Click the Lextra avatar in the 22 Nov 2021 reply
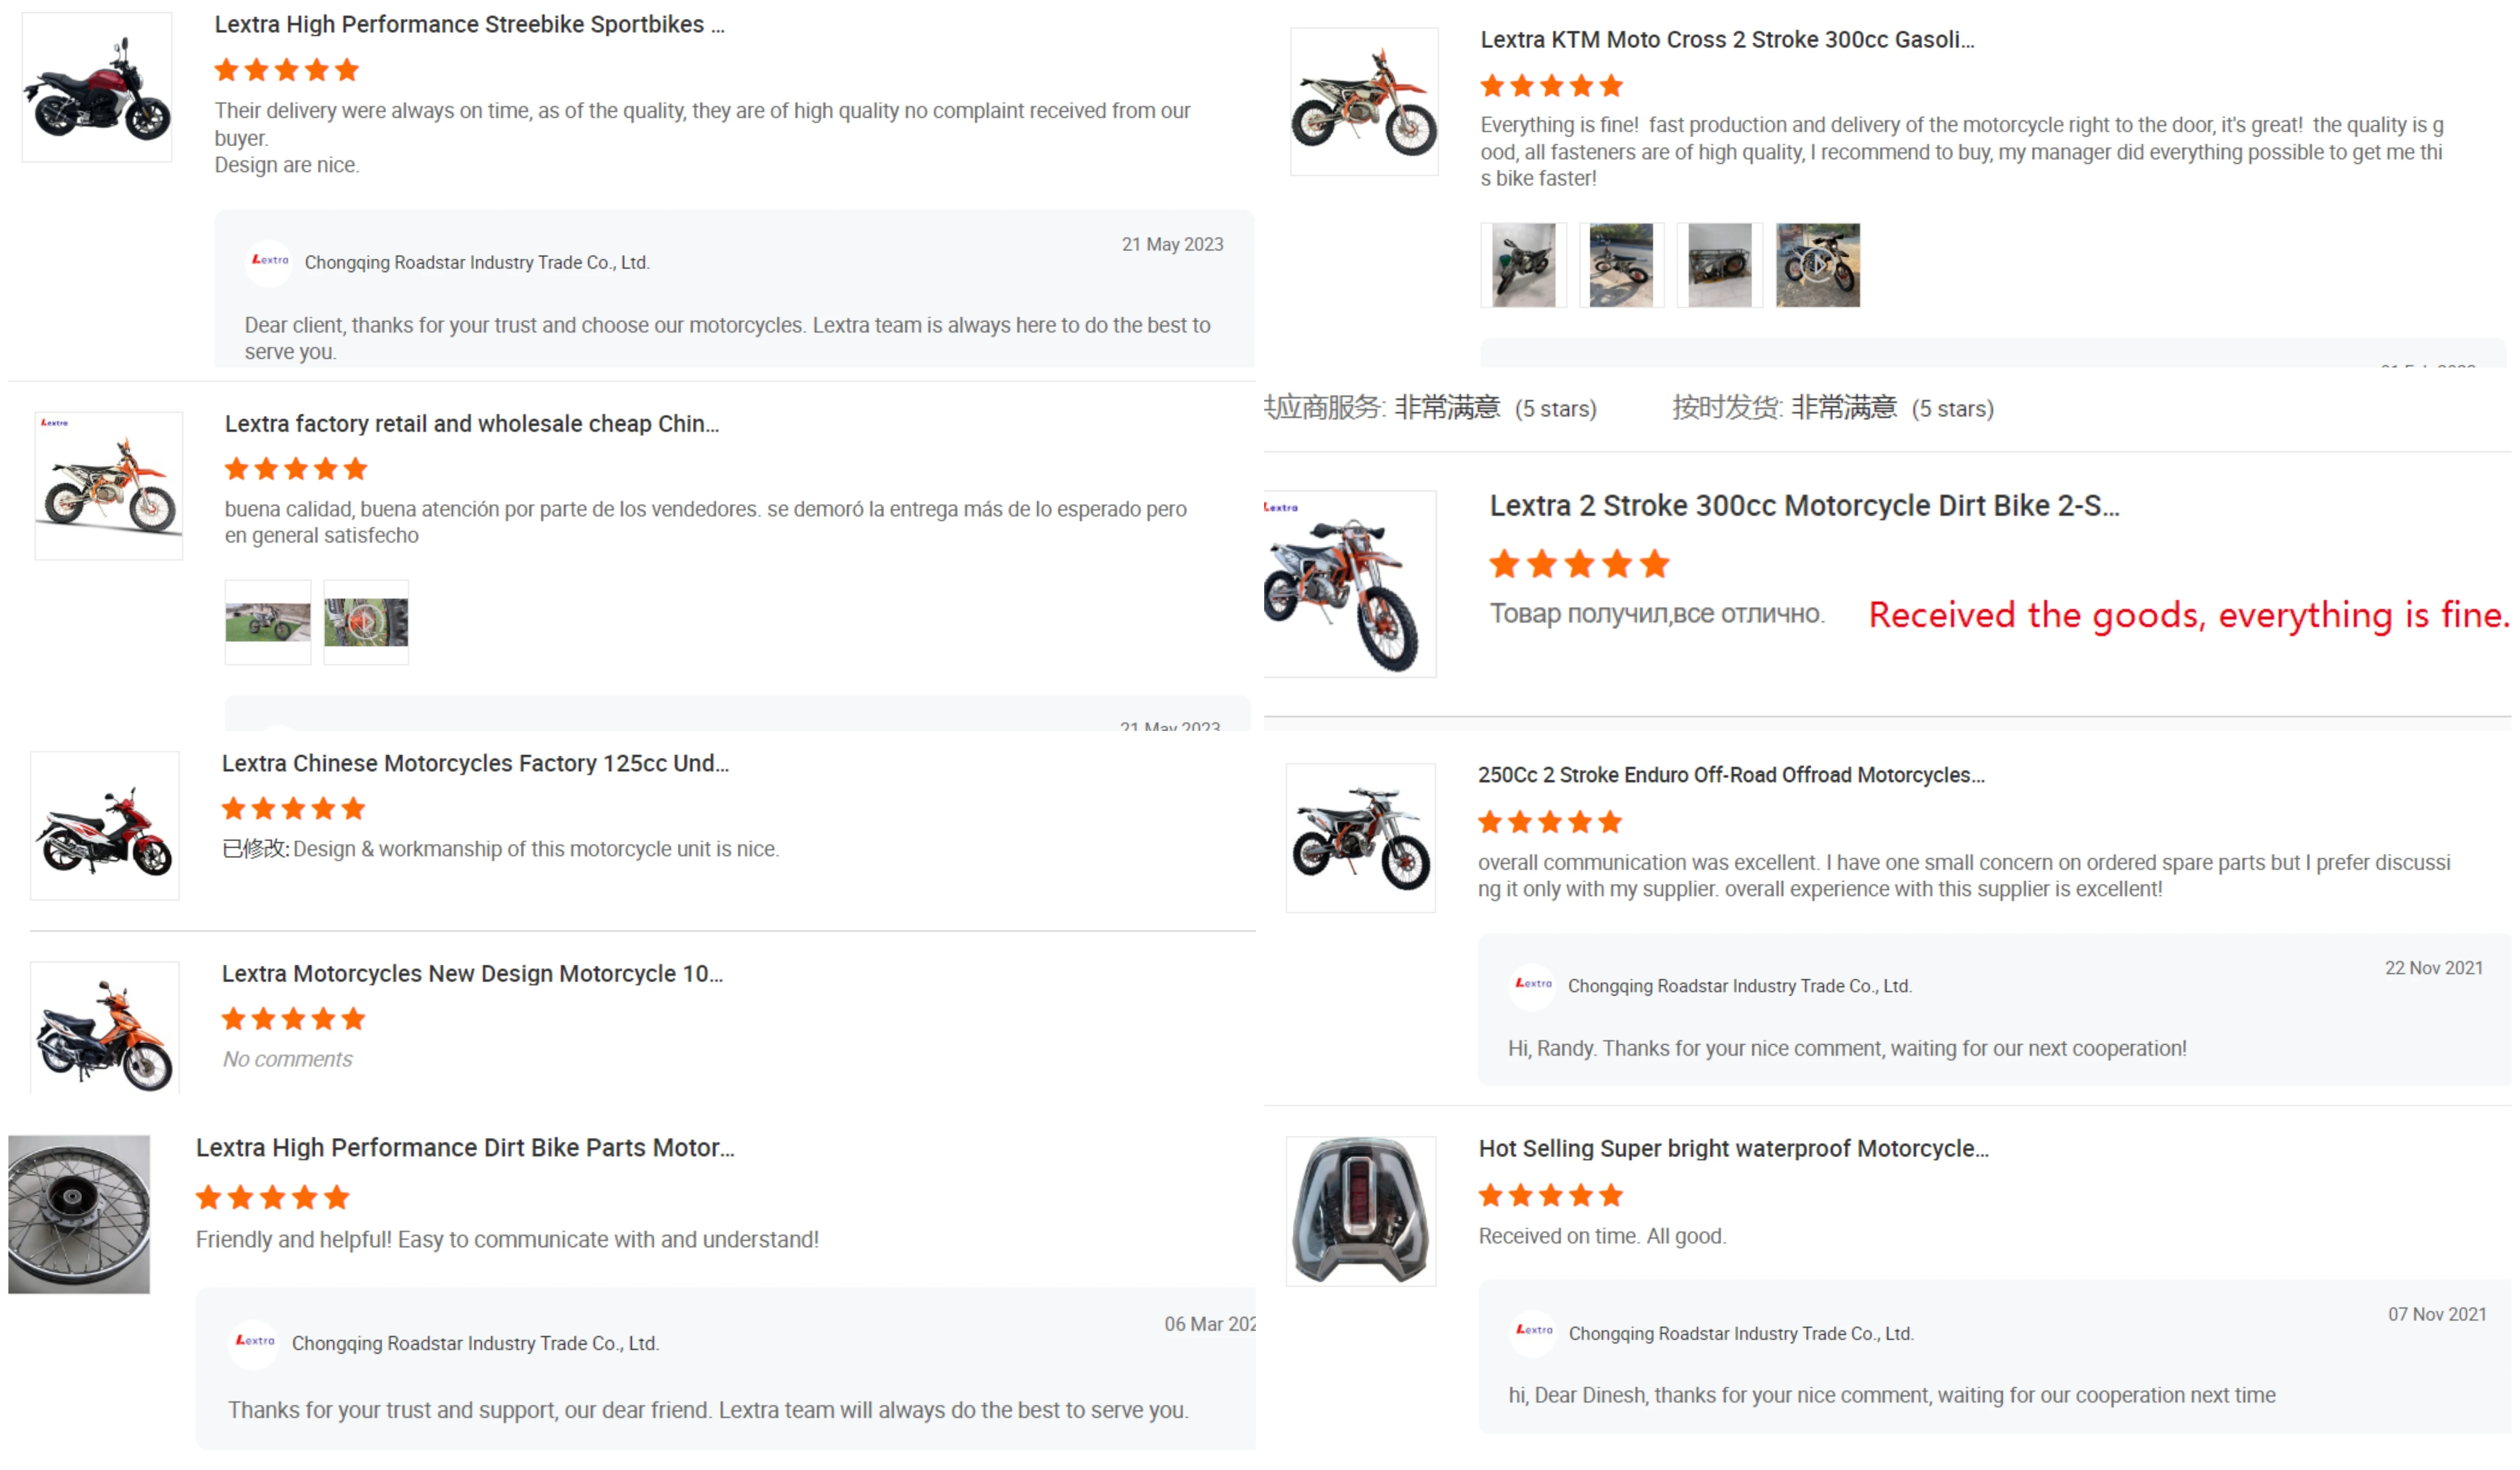The height and width of the screenshot is (1470, 2520). coord(1533,985)
